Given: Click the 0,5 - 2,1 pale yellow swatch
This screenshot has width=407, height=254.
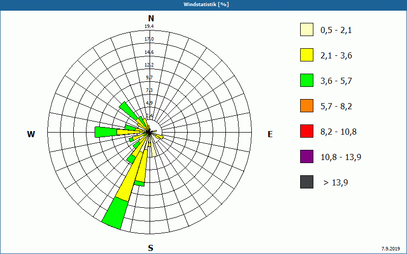Looking at the screenshot, I should pos(307,29).
